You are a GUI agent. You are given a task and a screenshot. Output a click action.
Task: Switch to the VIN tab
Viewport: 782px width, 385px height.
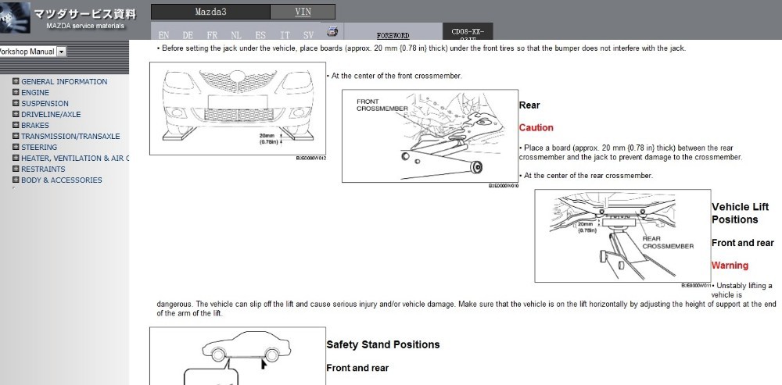point(303,12)
